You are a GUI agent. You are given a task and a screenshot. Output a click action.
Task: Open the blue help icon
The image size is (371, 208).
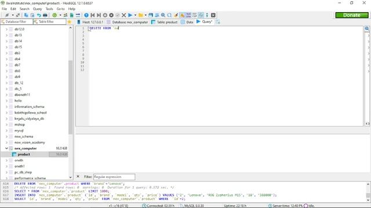(86, 15)
